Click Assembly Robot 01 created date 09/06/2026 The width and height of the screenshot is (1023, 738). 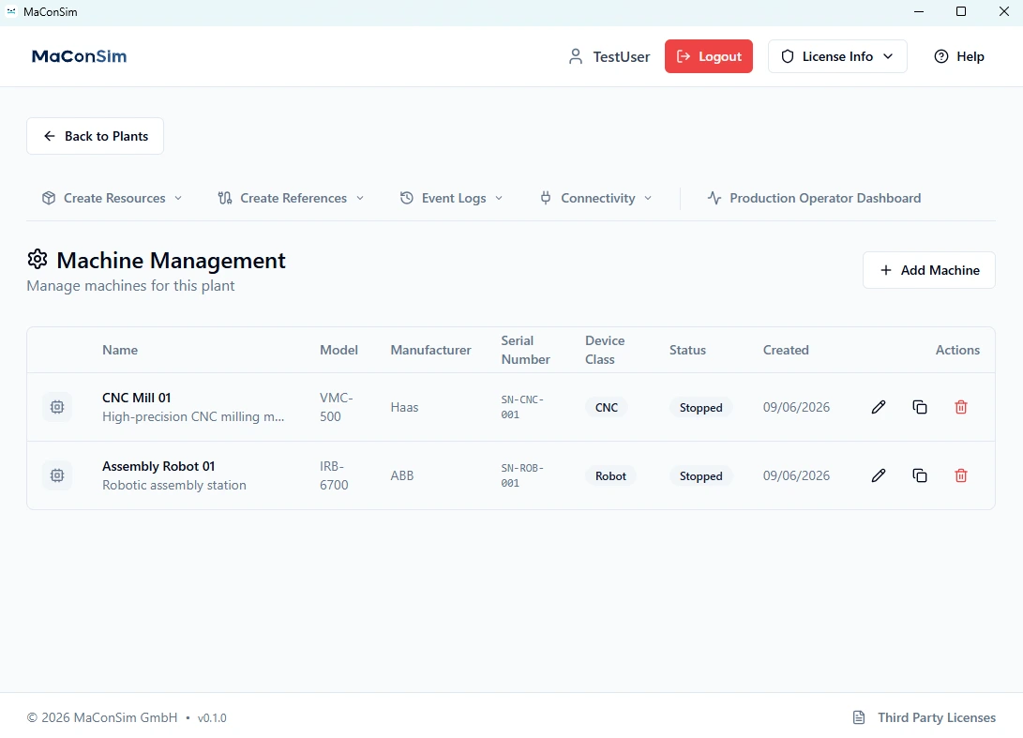pos(796,475)
